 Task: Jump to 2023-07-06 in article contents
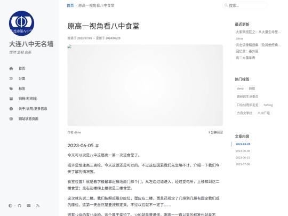point(243,164)
